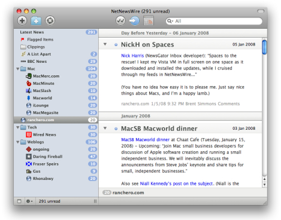The image size is (281, 220).
Task: Open the gear action menu in status bar
Action: [29, 201]
